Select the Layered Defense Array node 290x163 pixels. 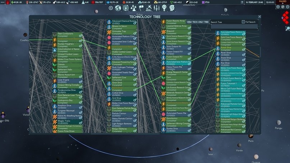tap(176, 27)
